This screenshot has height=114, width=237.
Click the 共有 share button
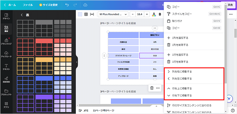click(230, 5)
